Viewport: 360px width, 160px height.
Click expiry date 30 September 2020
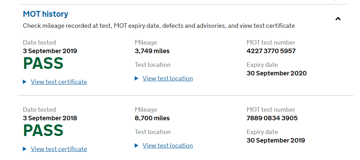276,73
